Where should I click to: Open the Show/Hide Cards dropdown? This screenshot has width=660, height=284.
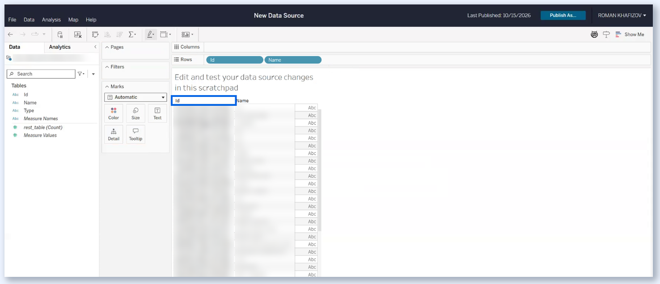[x=187, y=34]
